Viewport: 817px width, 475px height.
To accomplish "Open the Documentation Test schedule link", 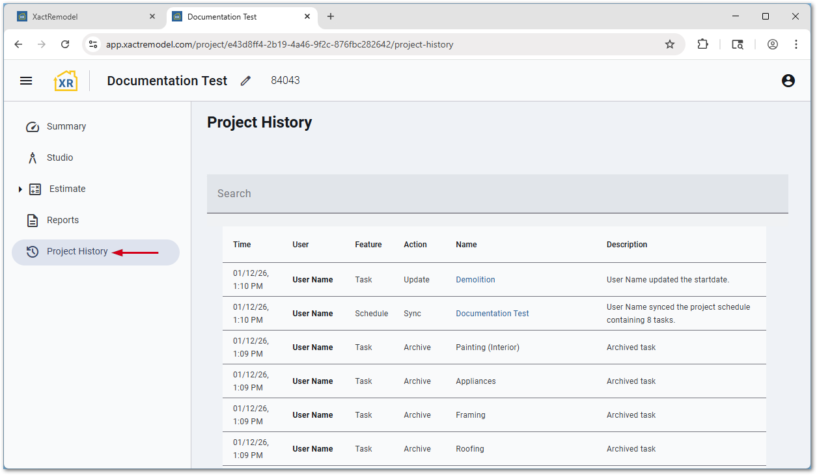I will (x=492, y=313).
